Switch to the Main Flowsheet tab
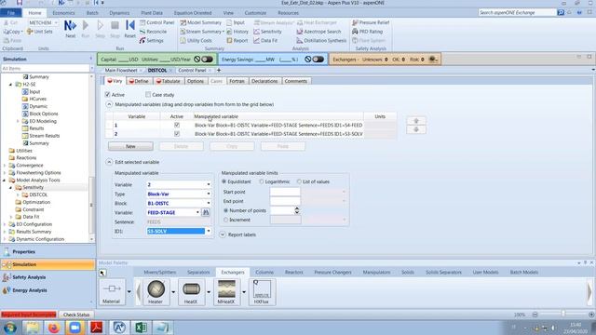This screenshot has width=596, height=335. [121, 71]
